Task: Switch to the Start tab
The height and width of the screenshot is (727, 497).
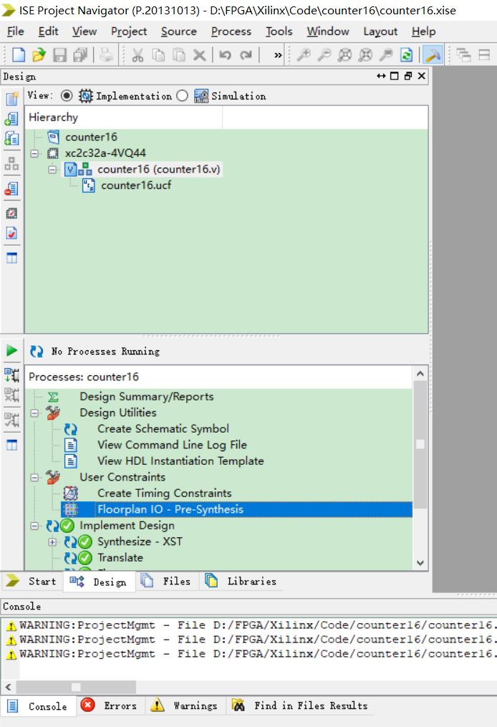Action: coord(32,582)
